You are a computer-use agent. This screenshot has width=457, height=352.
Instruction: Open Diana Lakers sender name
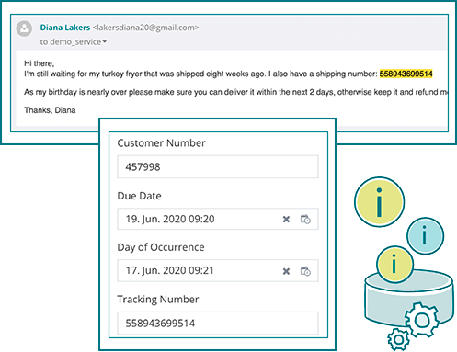tap(65, 28)
